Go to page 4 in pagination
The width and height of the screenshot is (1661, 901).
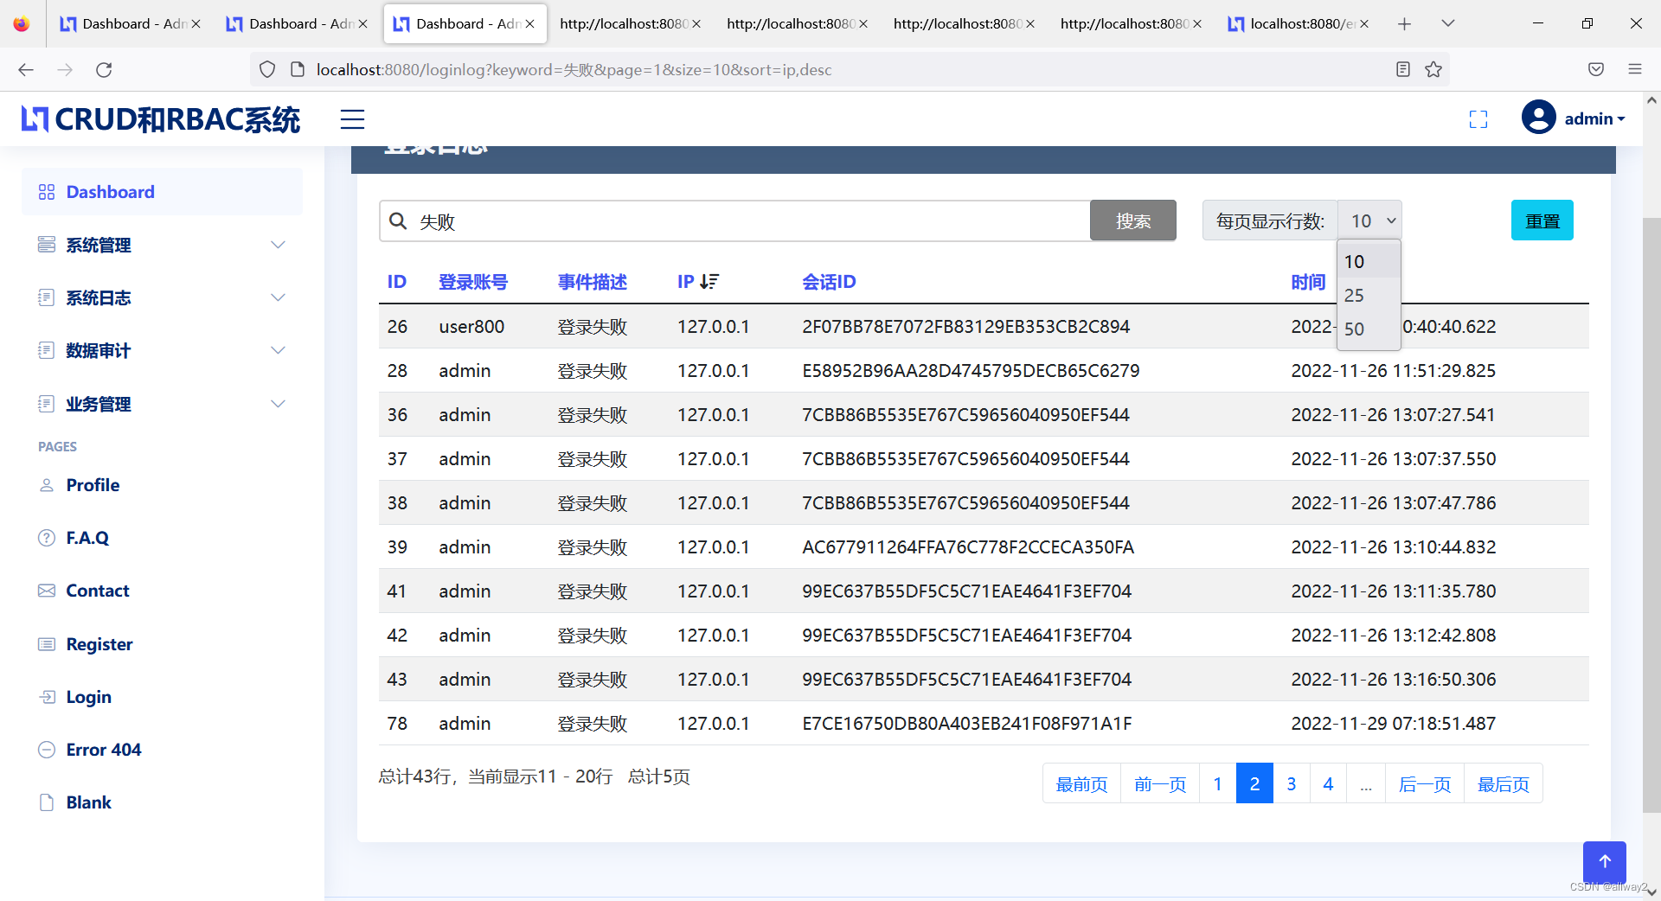(1328, 783)
